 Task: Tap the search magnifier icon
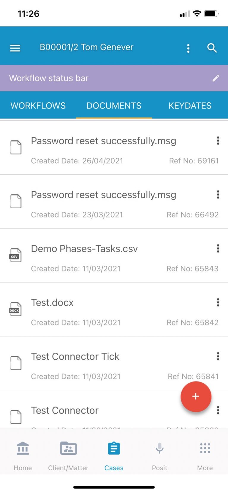pos(212,48)
